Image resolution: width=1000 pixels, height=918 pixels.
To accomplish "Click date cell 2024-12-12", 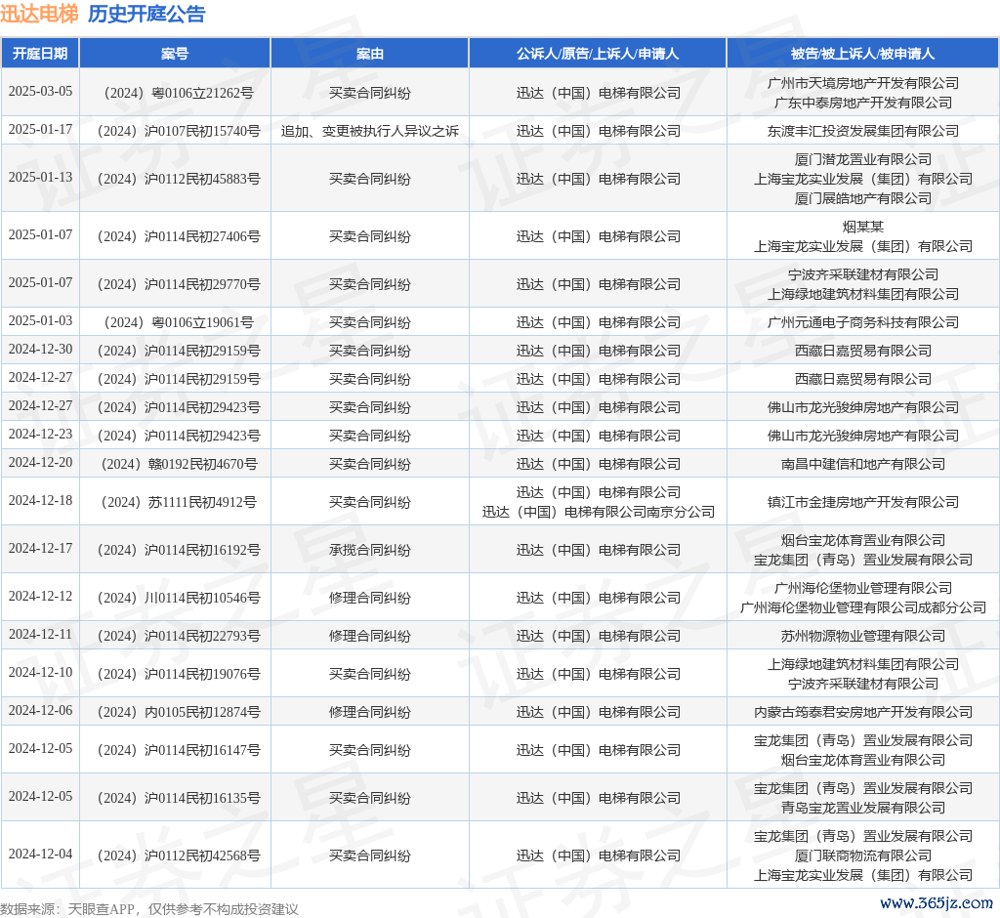I will coord(40,596).
